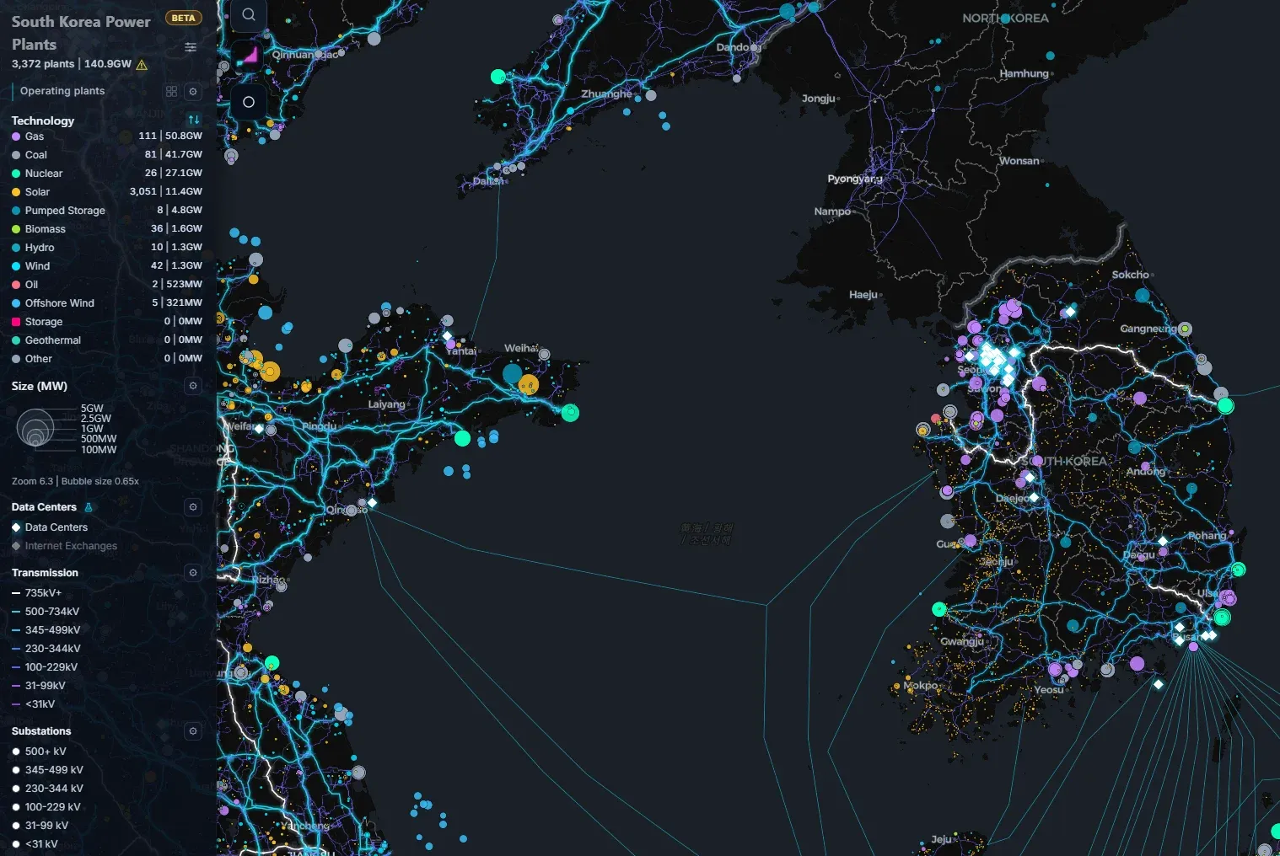The image size is (1280, 856).
Task: Click the BETA badge
Action: click(183, 18)
